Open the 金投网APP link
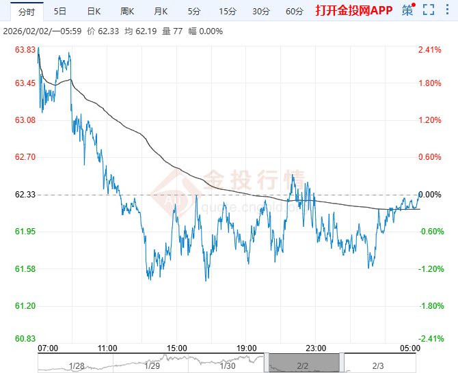 353,11
